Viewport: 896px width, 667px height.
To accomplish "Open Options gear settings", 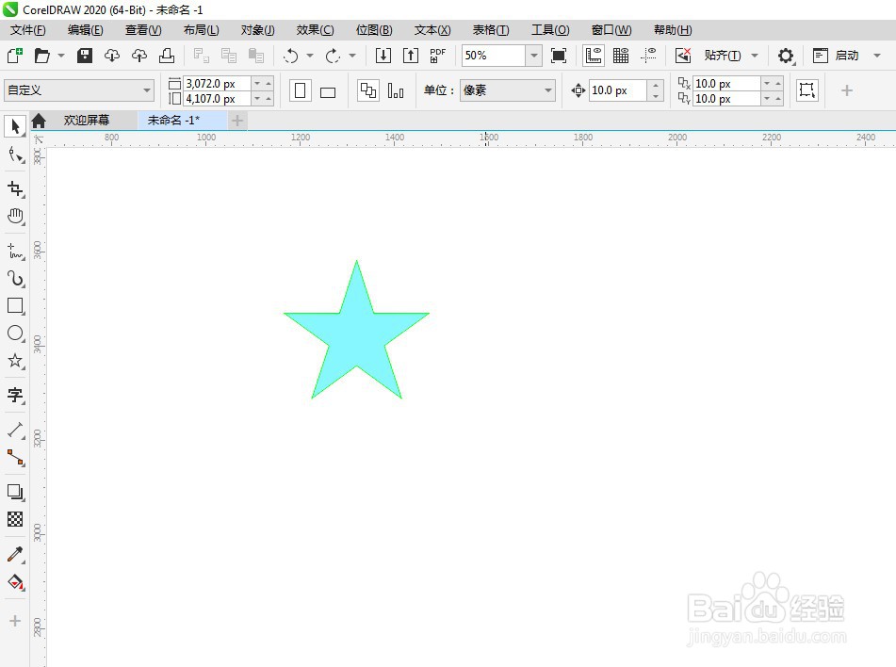I will click(786, 56).
